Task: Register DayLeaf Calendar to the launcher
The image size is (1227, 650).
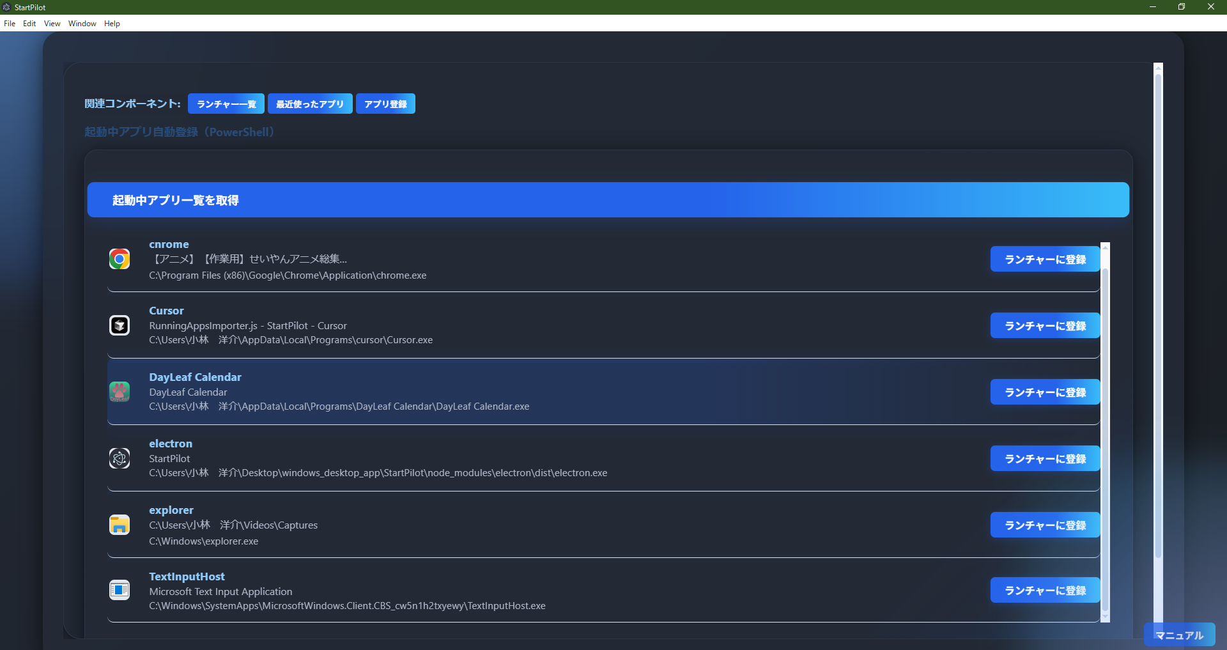Action: [x=1044, y=392]
